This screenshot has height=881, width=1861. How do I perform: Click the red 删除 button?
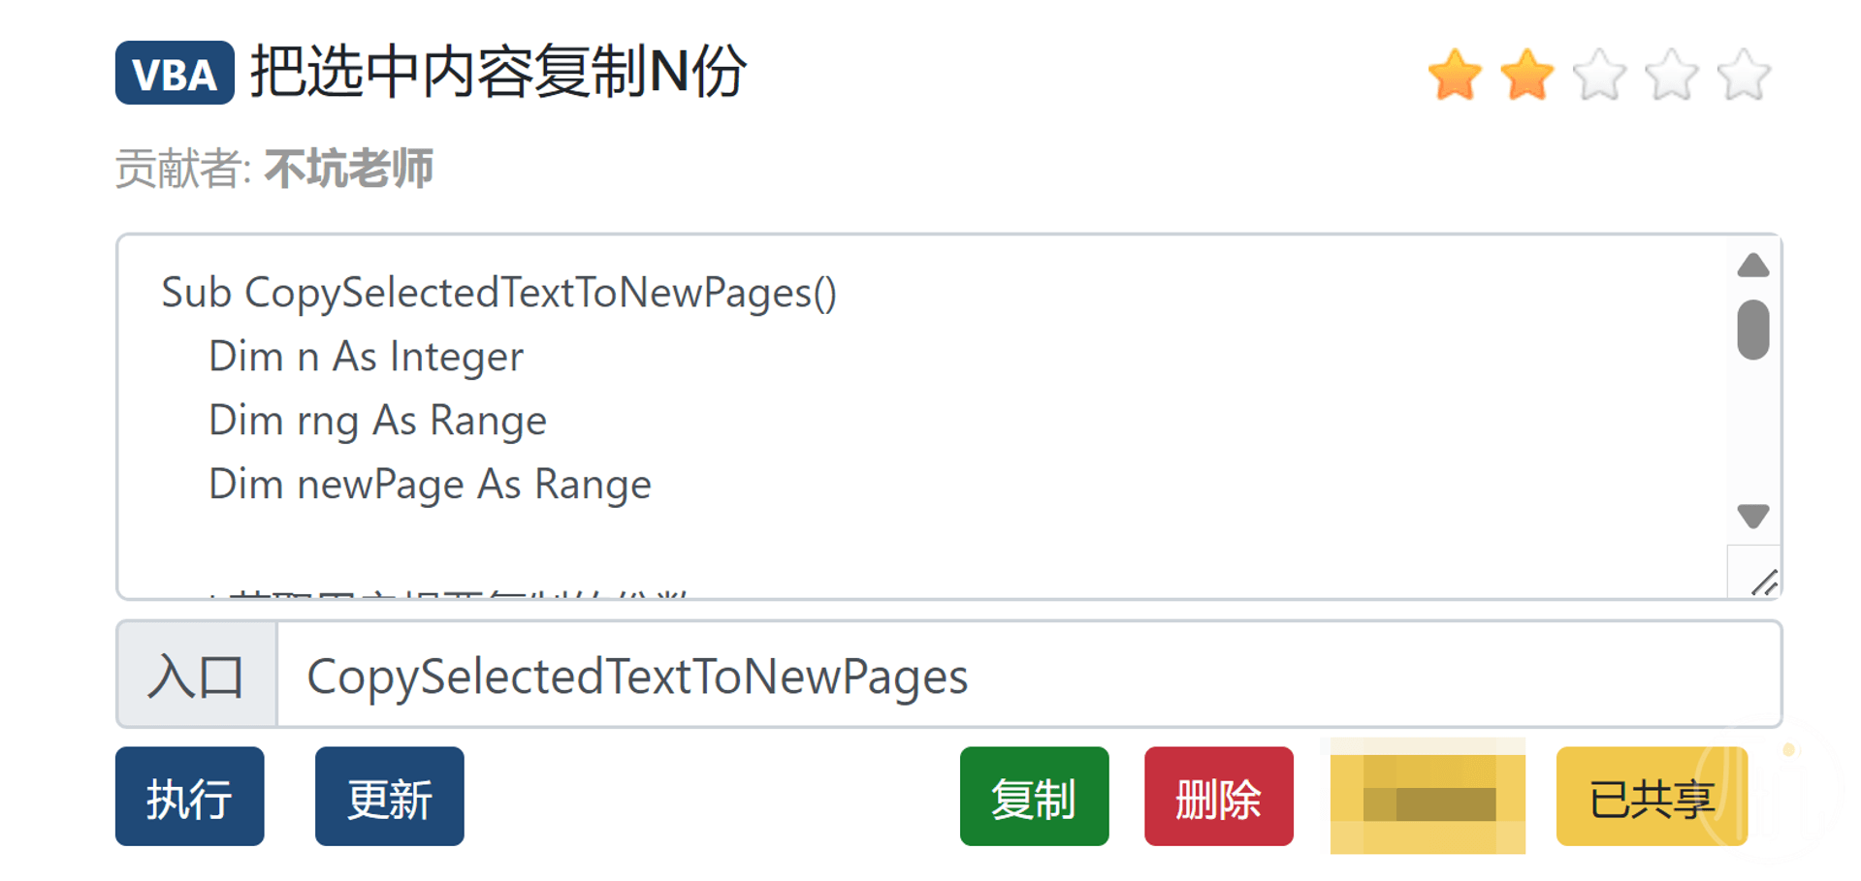[1218, 797]
